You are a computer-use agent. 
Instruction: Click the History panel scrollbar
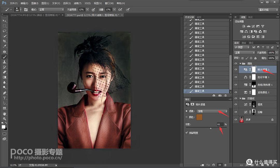[230, 72]
